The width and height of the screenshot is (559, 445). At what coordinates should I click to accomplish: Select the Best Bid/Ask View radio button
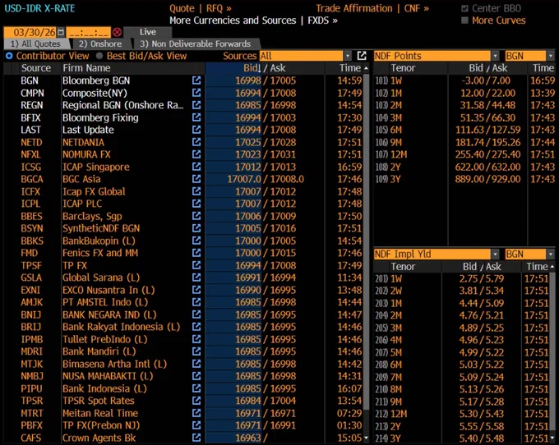(99, 56)
